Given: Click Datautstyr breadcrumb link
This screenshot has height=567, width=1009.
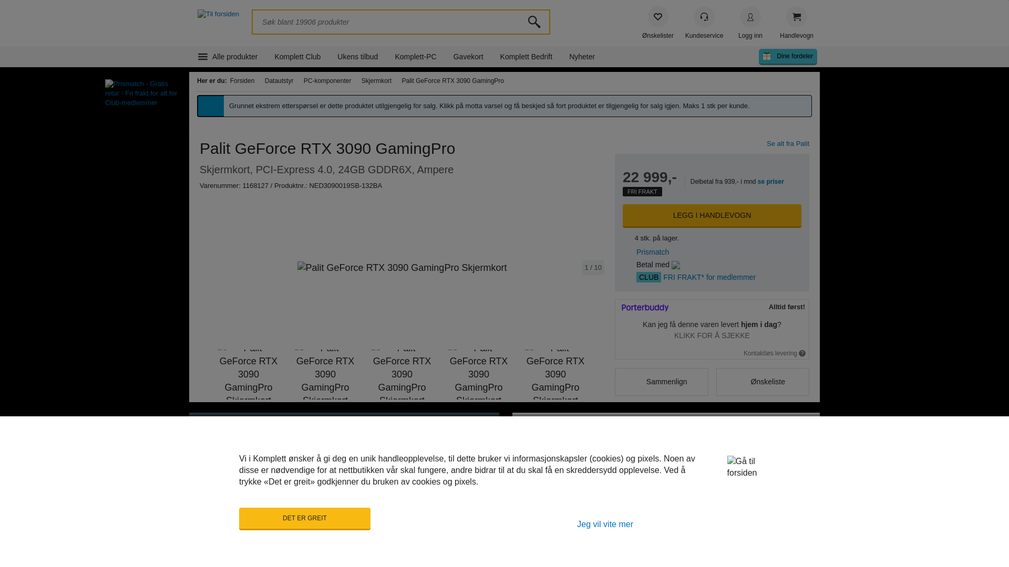Looking at the screenshot, I should tap(279, 81).
